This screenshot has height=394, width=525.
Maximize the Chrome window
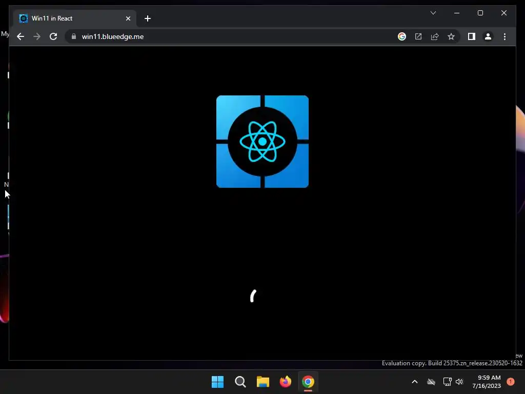[480, 13]
